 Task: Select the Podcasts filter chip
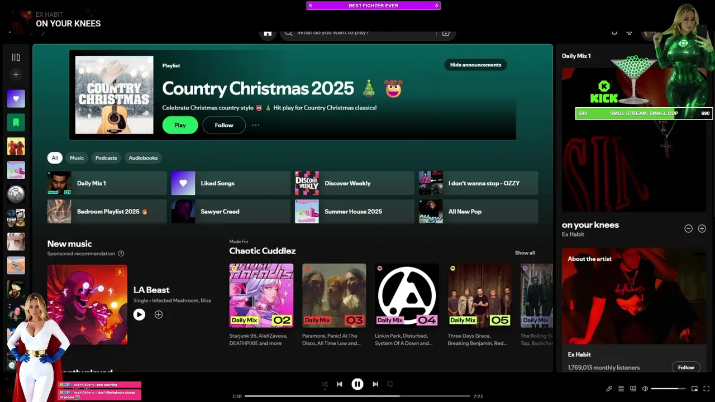tap(106, 158)
